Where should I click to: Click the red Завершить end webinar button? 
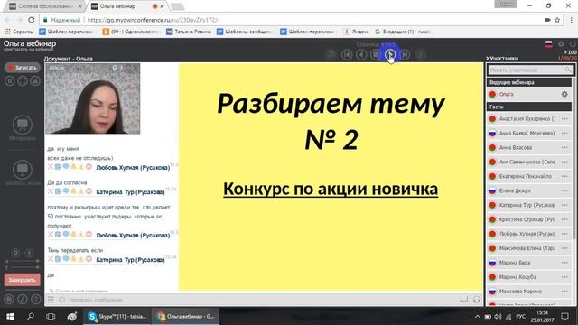[x=22, y=280]
